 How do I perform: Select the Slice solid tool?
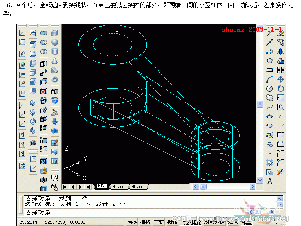(x=55, y=112)
